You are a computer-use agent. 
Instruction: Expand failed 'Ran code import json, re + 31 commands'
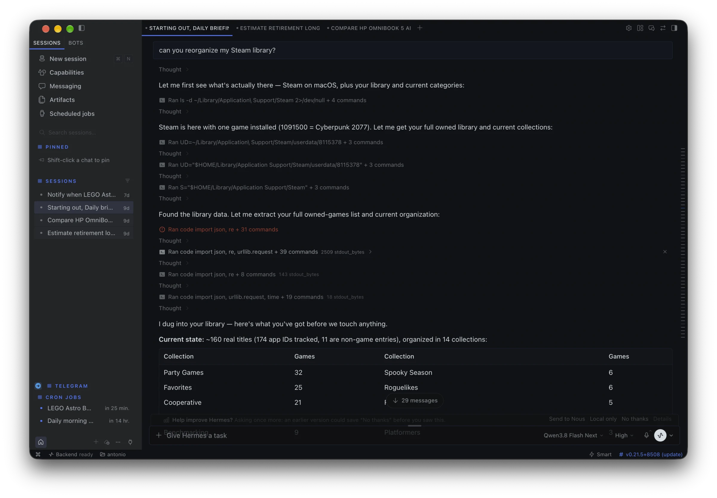[219, 229]
